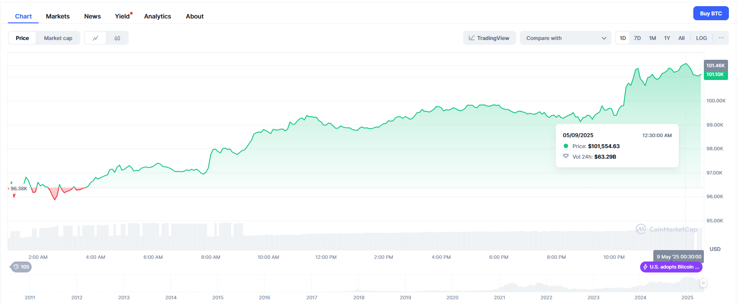This screenshot has width=739, height=305.
Task: Open the Chart tab
Action: point(23,16)
